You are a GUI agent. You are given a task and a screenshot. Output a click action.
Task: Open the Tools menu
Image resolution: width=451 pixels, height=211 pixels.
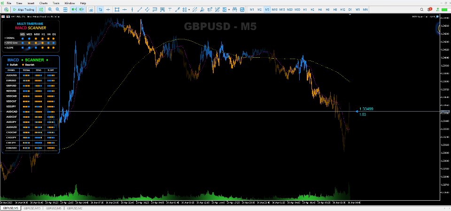click(x=56, y=3)
